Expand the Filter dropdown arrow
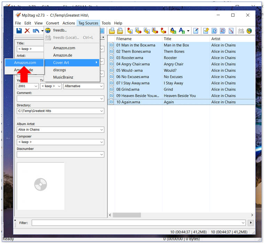Screen dimensions: 265x244 (243, 223)
